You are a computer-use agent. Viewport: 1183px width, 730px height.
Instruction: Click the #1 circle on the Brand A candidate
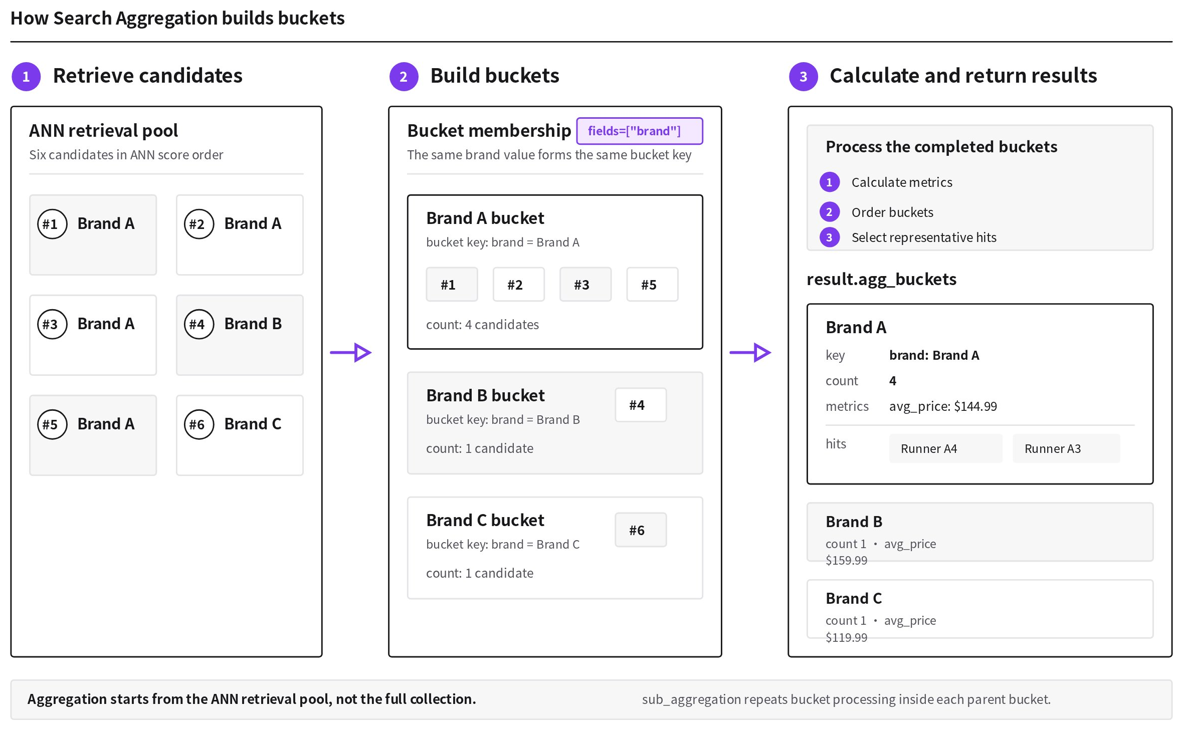pyautogui.click(x=52, y=224)
